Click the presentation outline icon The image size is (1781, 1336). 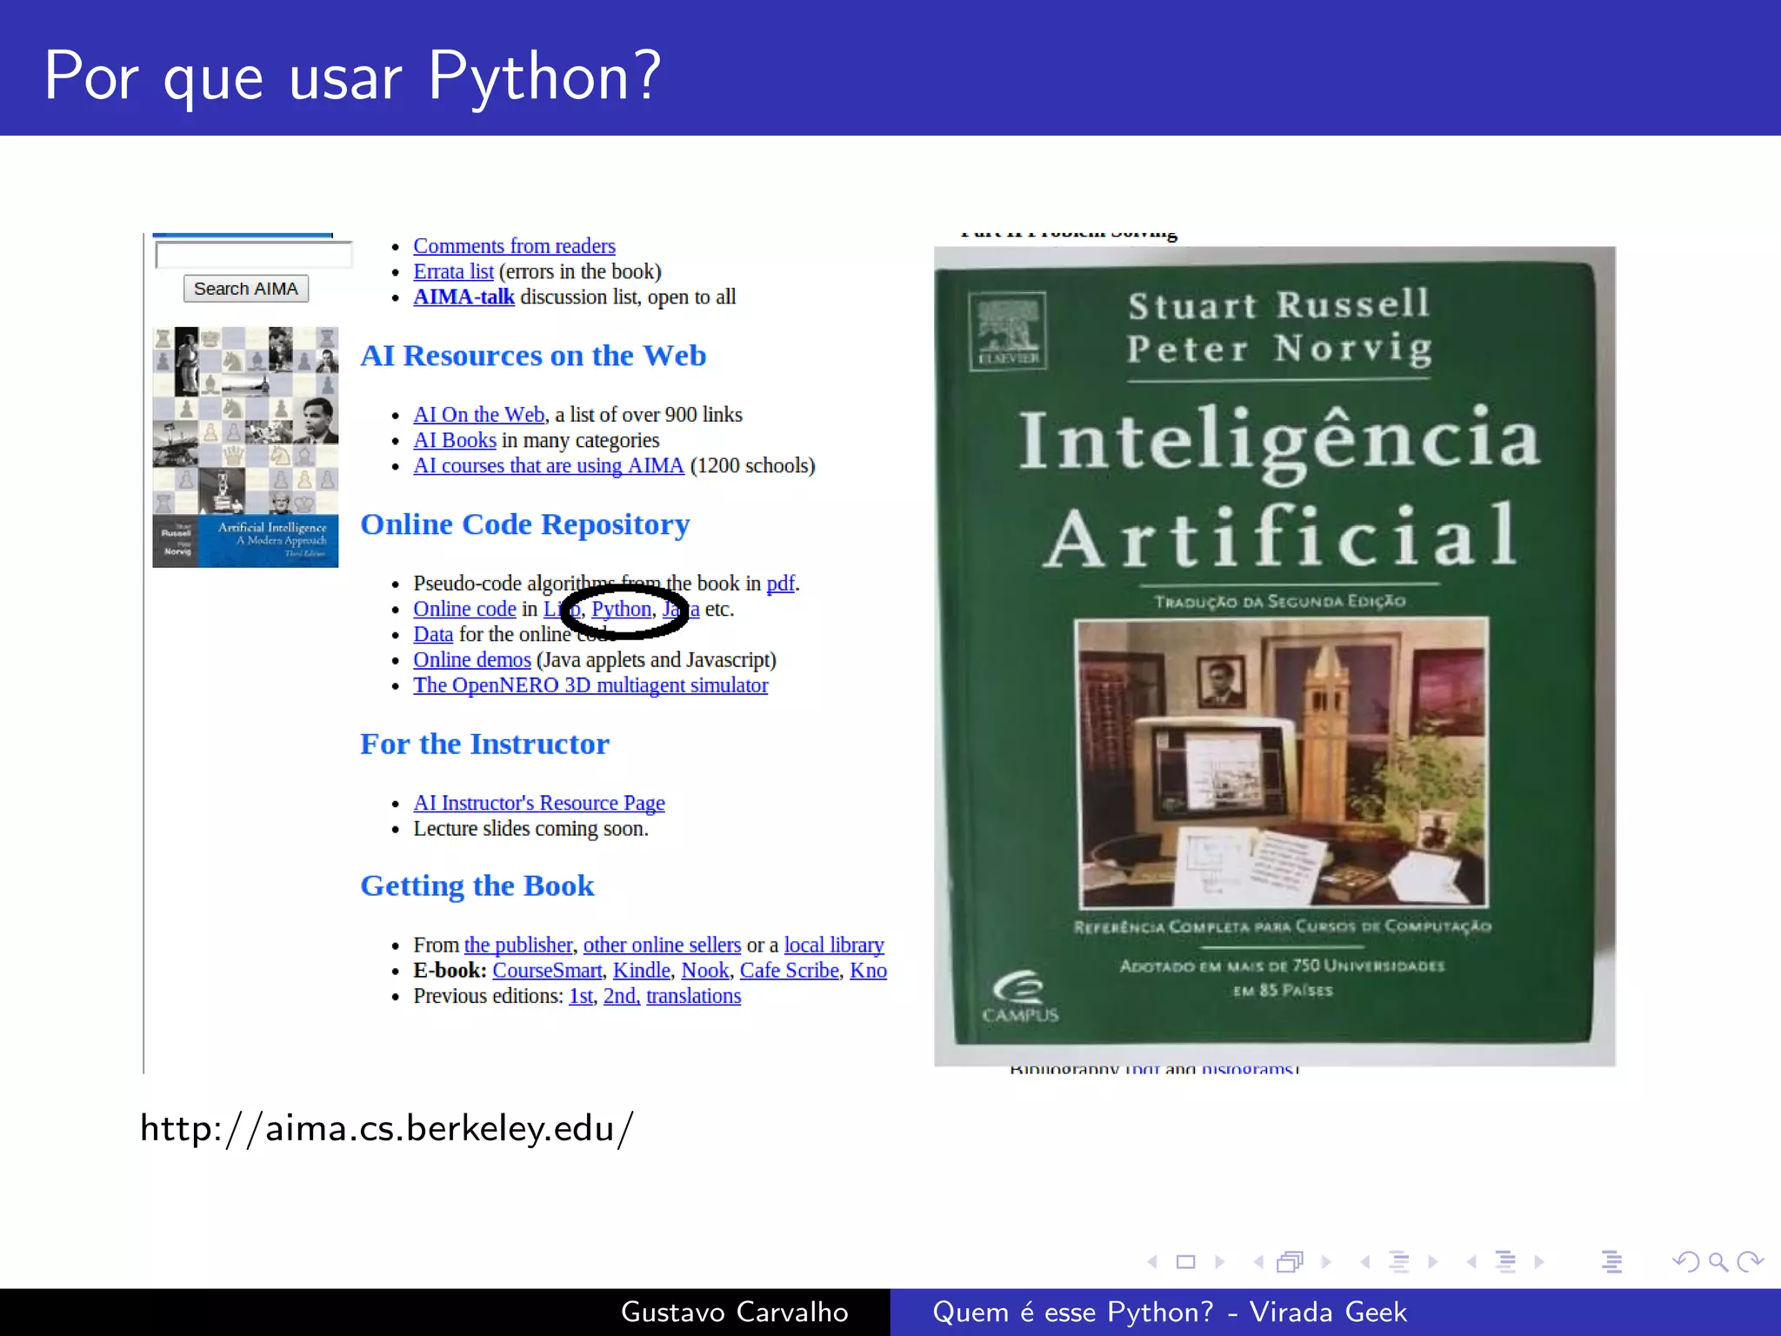coord(1612,1261)
